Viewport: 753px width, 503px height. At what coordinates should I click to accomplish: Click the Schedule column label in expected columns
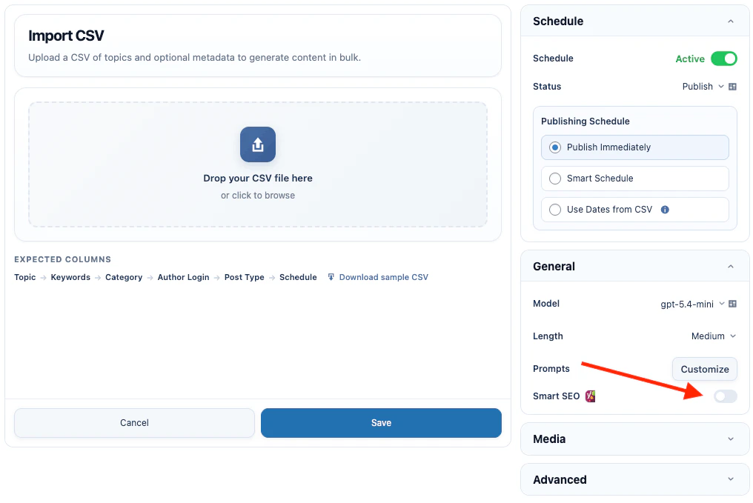coord(298,277)
